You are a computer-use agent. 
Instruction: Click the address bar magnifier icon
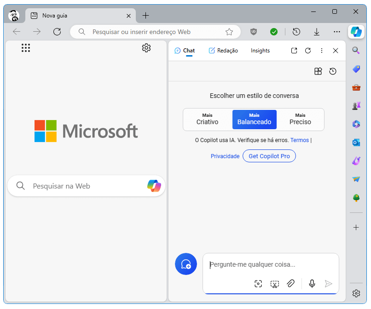(x=81, y=32)
